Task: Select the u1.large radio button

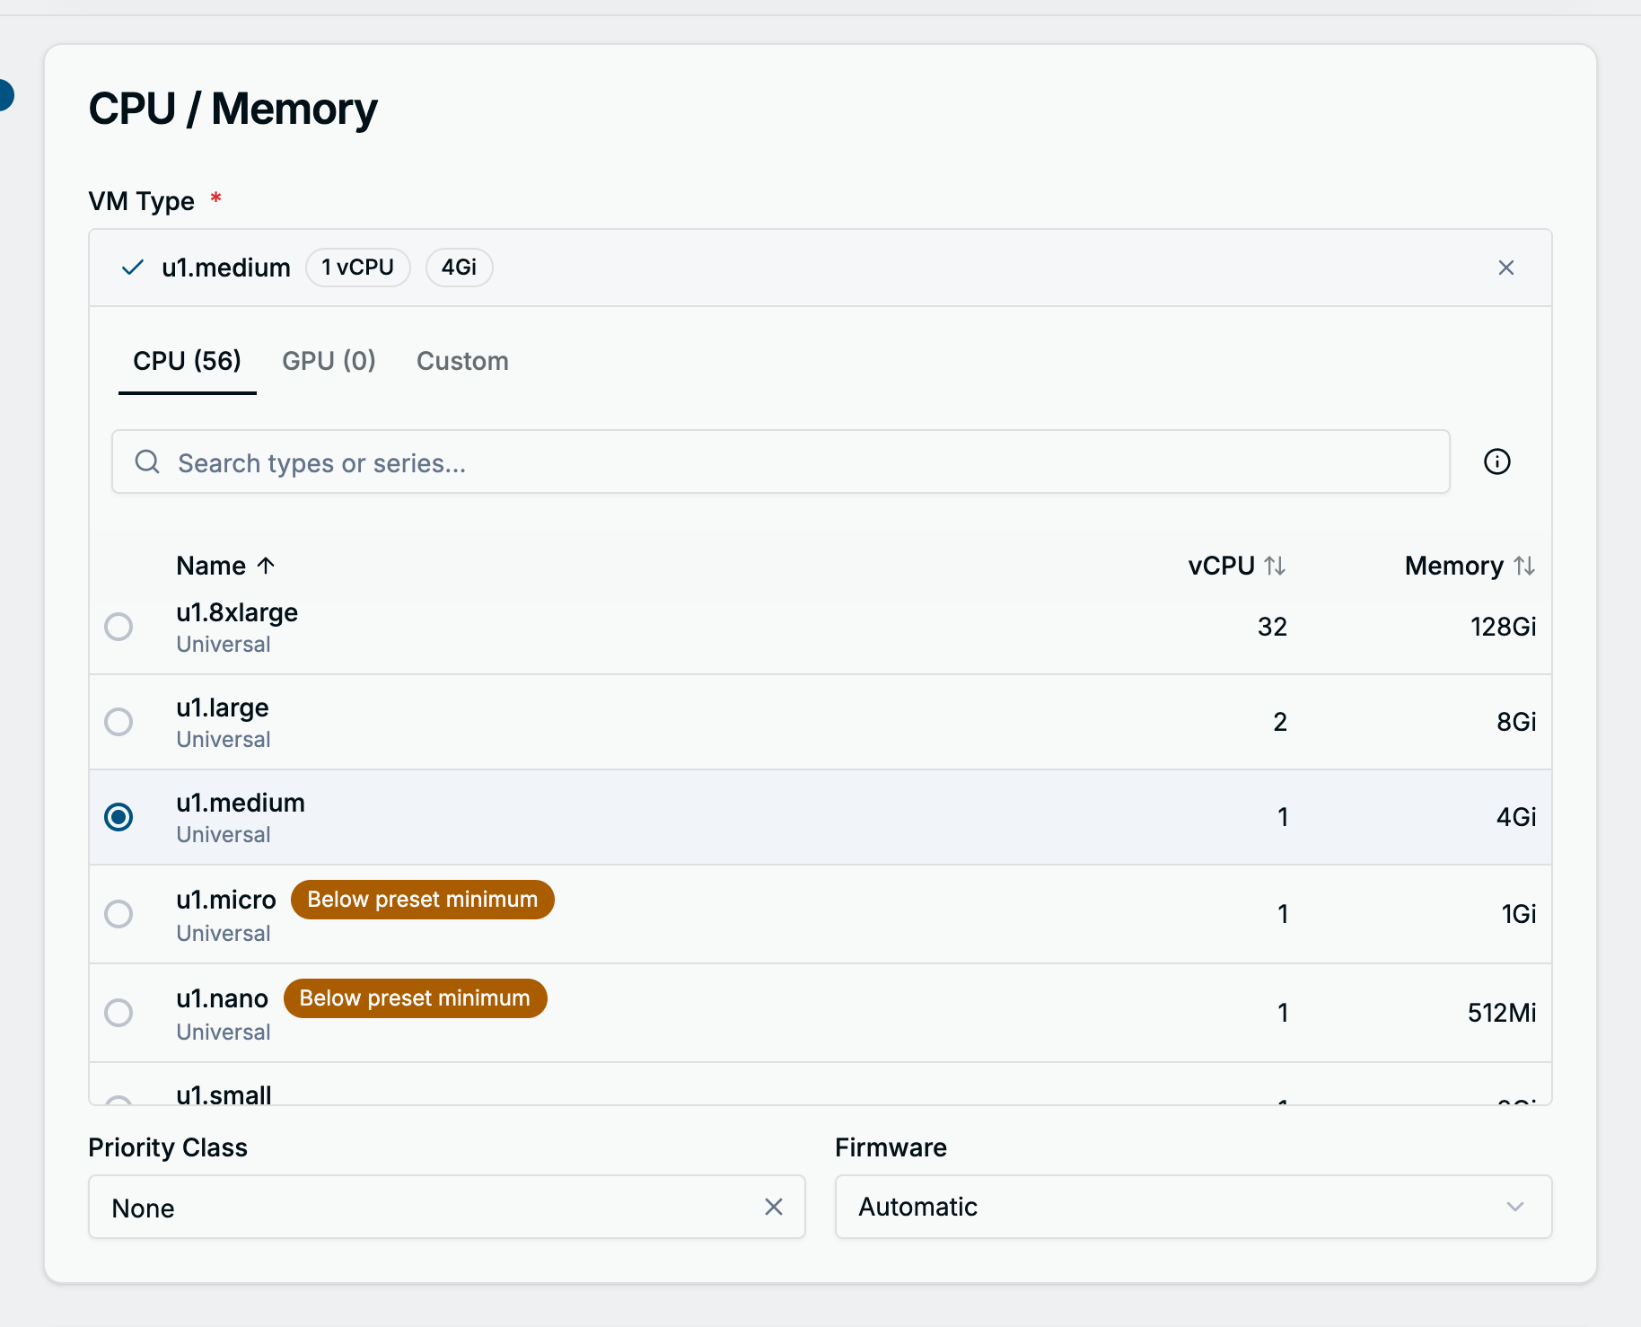Action: 118,722
